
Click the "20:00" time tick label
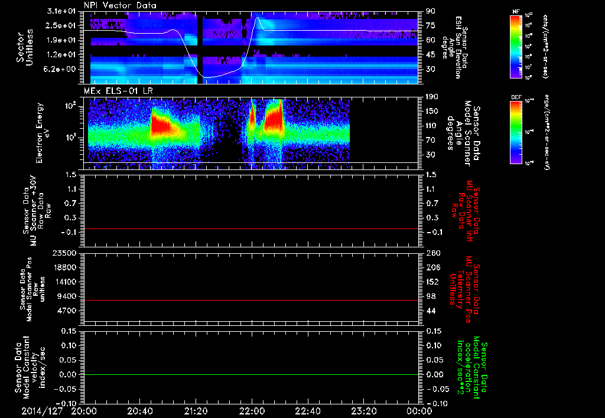84,411
